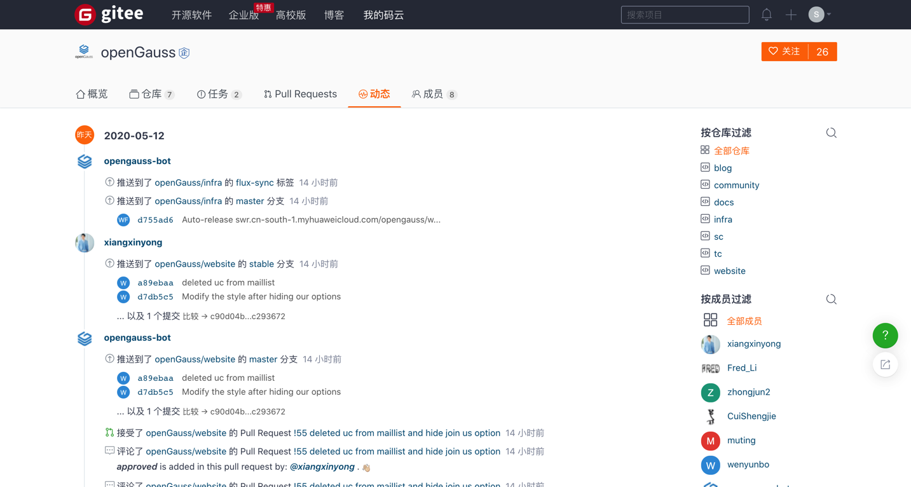The image size is (911, 487).
Task: Click the plus create-new icon
Action: click(790, 15)
